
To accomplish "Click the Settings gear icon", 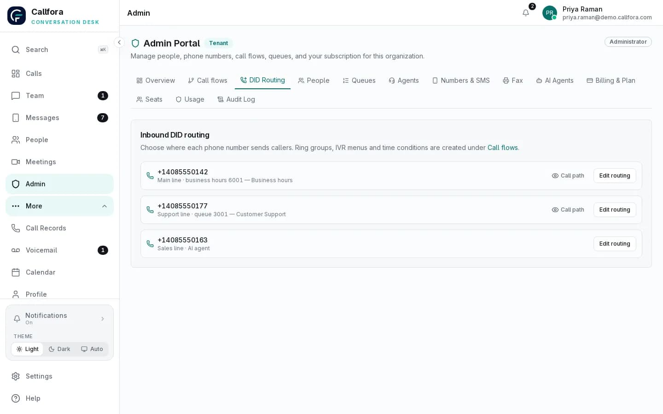I will [16, 376].
